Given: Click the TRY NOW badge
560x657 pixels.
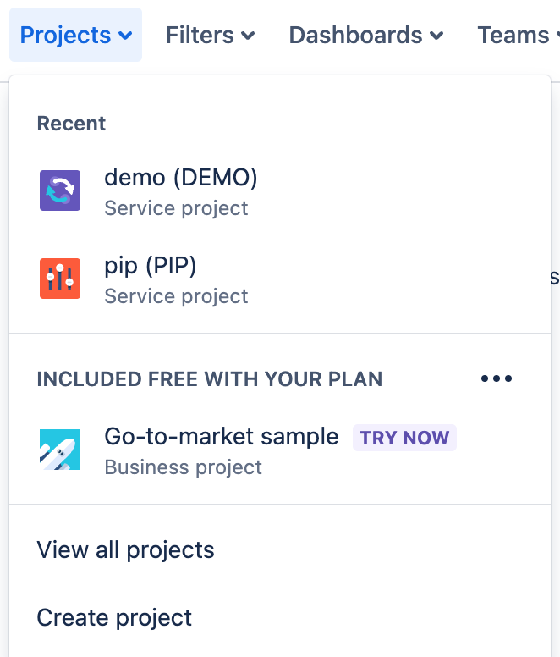Looking at the screenshot, I should click(404, 438).
